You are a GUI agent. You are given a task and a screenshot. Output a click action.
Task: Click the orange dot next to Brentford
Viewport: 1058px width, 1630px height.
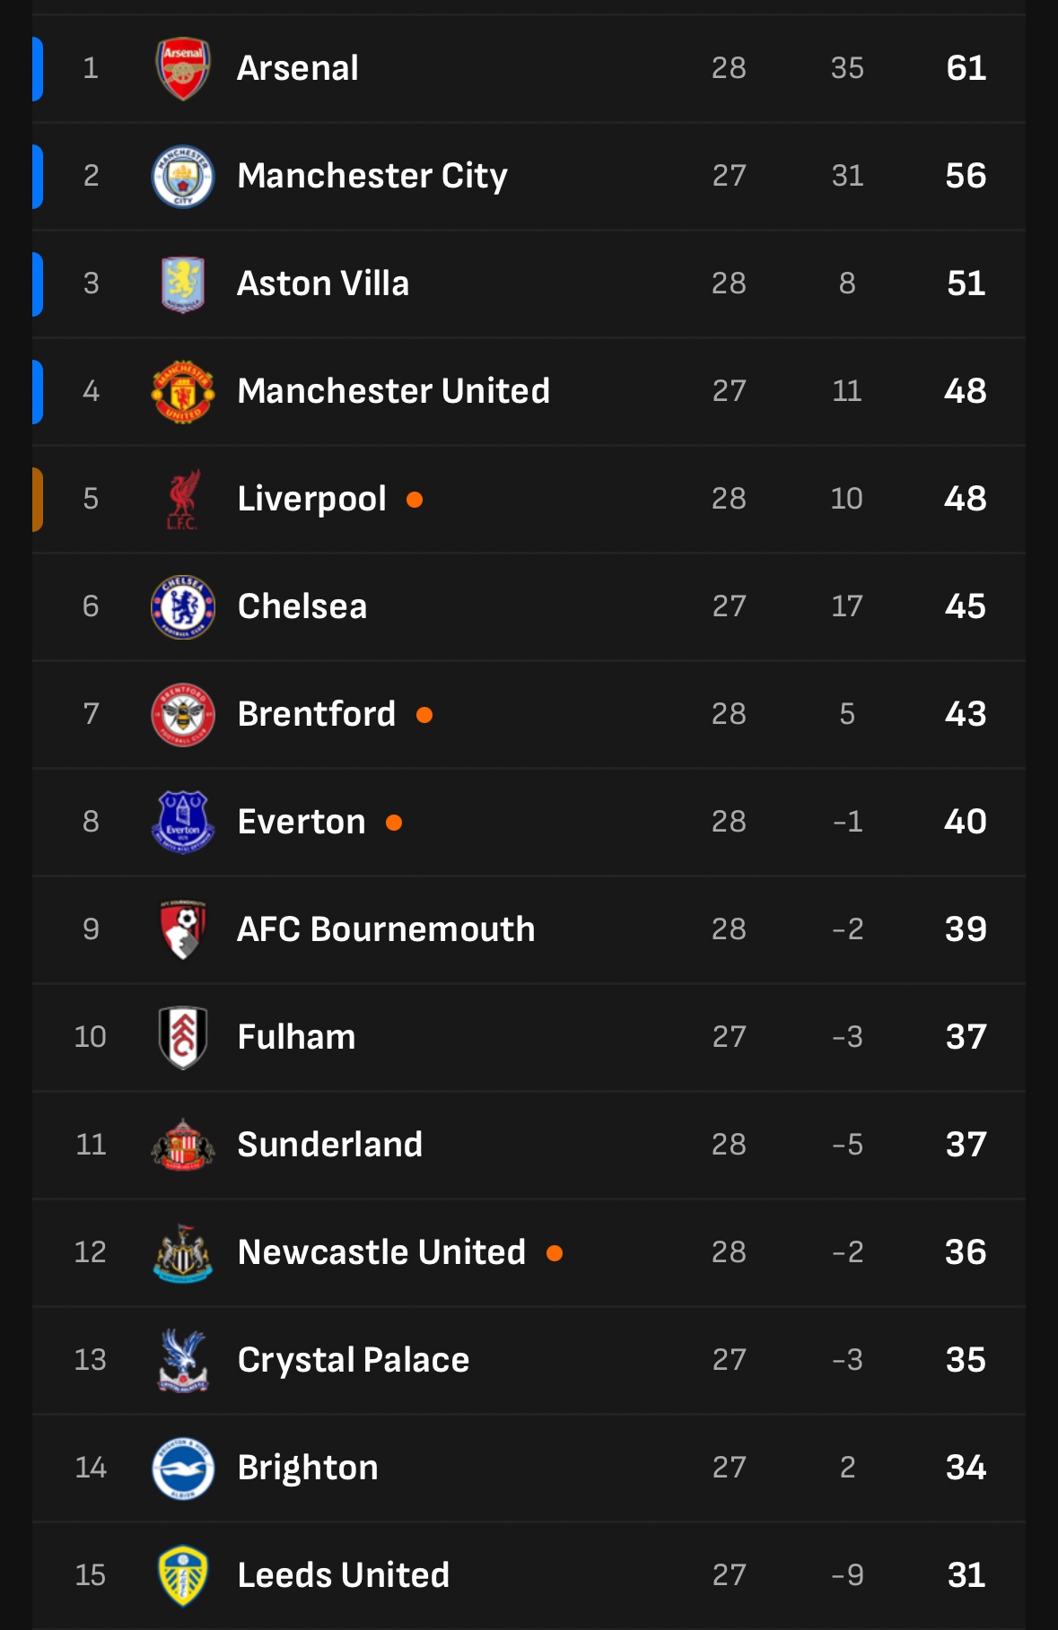(424, 715)
